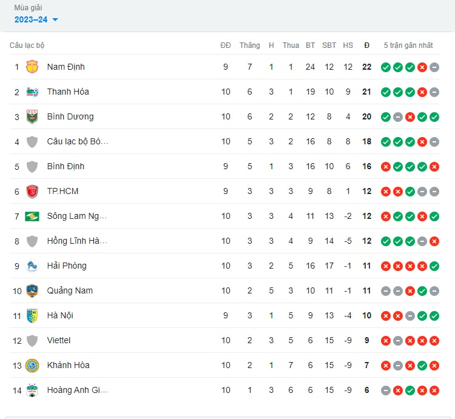Image resolution: width=455 pixels, height=419 pixels.
Task: Click the Bình Dương team badge
Action: (32, 116)
